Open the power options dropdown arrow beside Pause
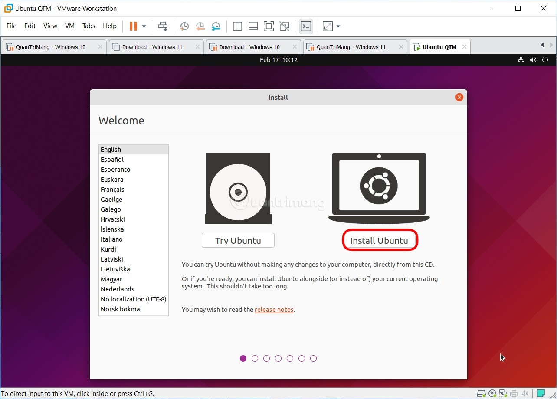 point(144,26)
